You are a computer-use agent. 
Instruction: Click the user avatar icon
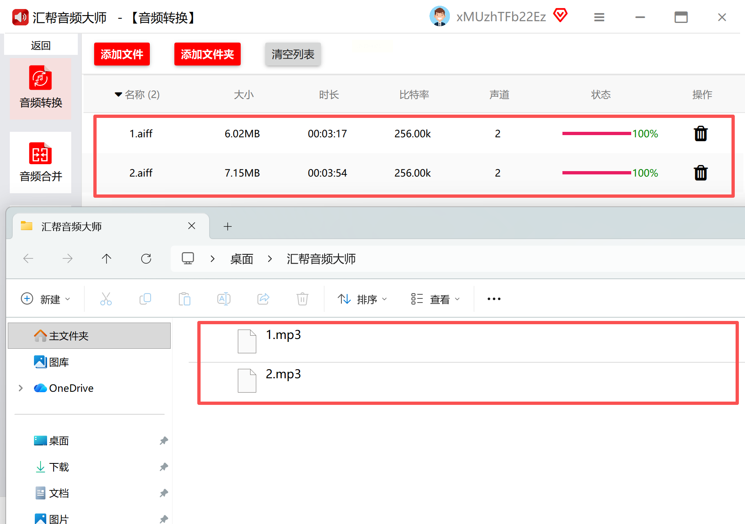[x=439, y=17]
